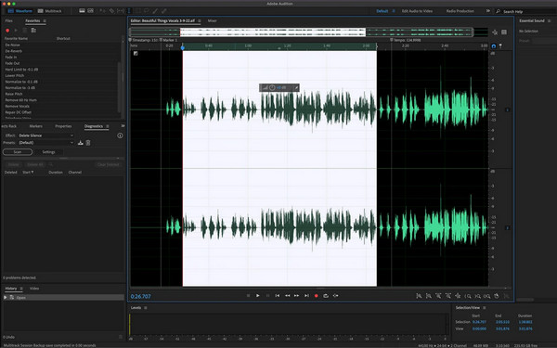This screenshot has width=557, height=348.
Task: Save the diagnostics preset
Action: click(81, 143)
